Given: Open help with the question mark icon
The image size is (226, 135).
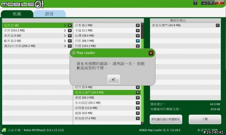Looking at the screenshot, I should (x=195, y=3).
